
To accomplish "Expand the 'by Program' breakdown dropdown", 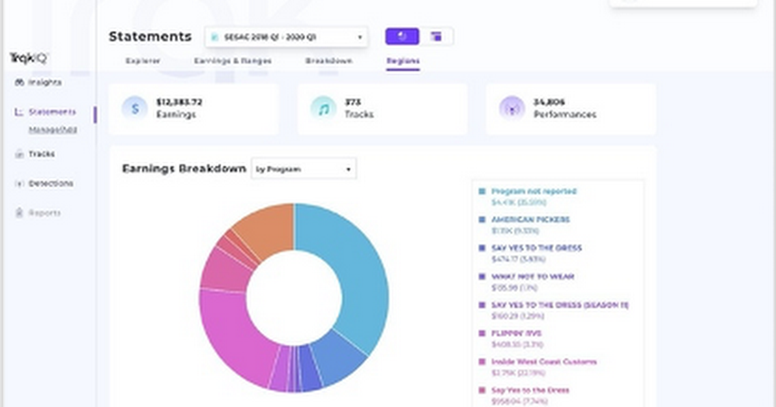I will point(303,169).
